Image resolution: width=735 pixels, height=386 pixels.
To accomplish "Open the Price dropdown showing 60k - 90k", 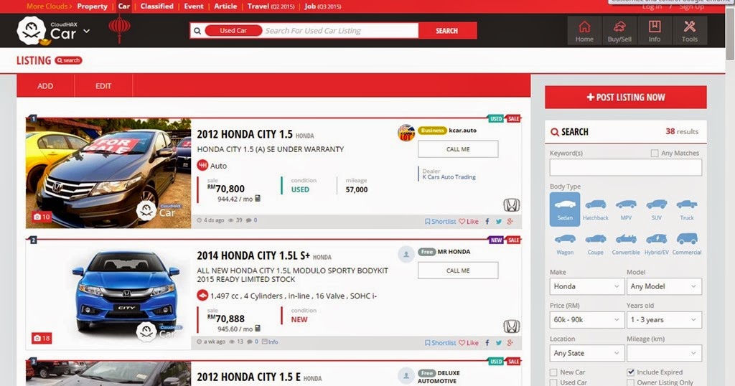I will (587, 319).
